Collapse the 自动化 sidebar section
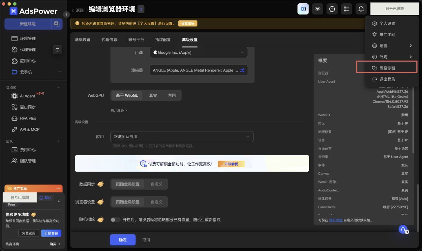This screenshot has width=422, height=251. 59,88
